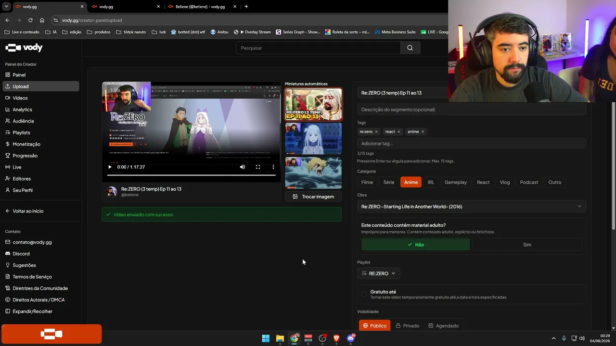Open the RE:ZERO playlist dropdown
This screenshot has height=346, width=616.
[x=379, y=273]
